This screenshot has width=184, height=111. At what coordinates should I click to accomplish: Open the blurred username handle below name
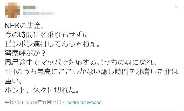39,13
